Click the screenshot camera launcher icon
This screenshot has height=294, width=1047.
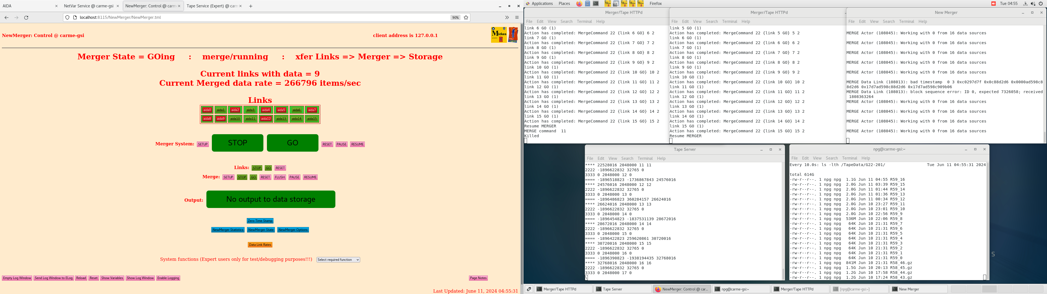[x=616, y=4]
